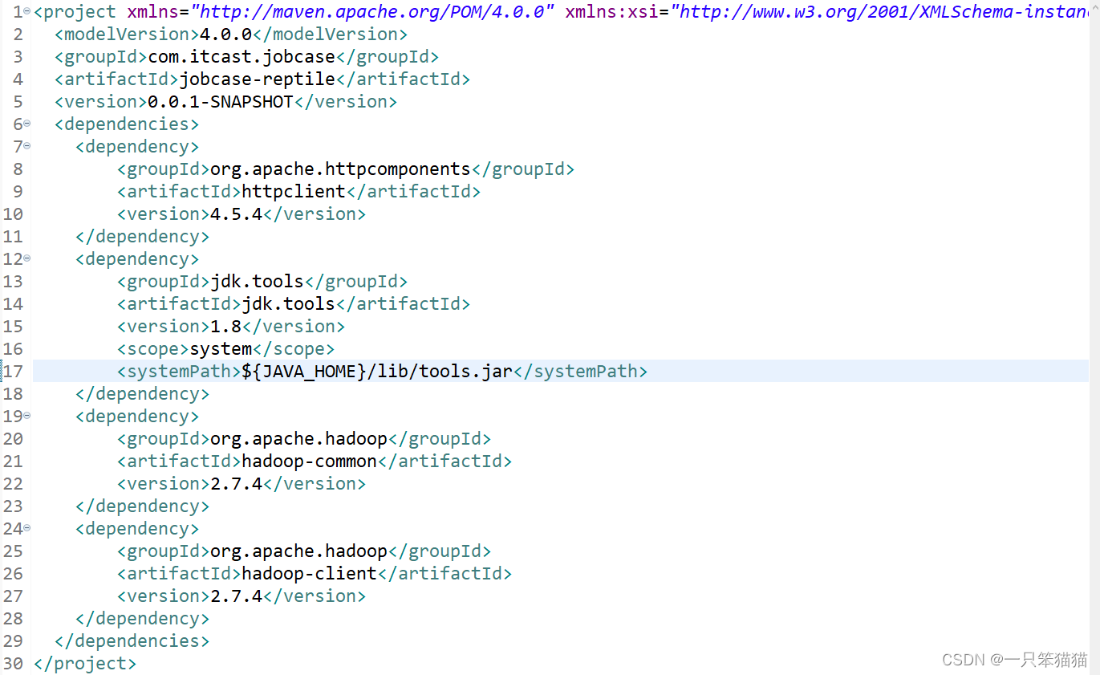Viewport: 1100px width, 675px height.
Task: Click the version 2.7.4 on line 22
Action: [236, 484]
